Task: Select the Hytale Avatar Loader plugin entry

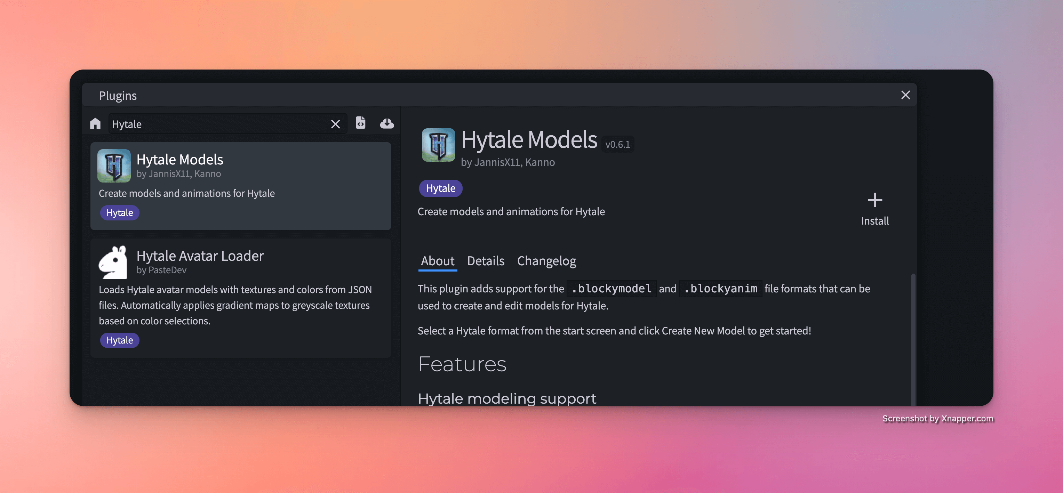Action: (x=241, y=297)
